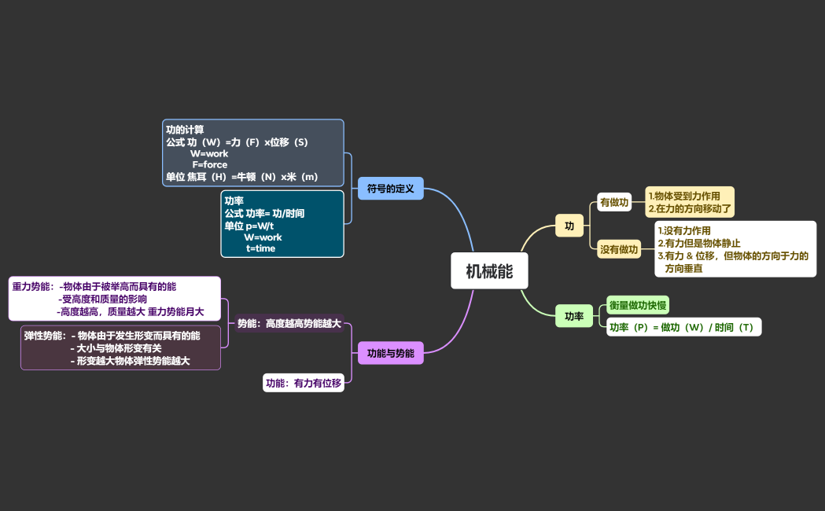Select the green 功率 branch node
Image resolution: width=825 pixels, height=511 pixels.
pyautogui.click(x=574, y=315)
